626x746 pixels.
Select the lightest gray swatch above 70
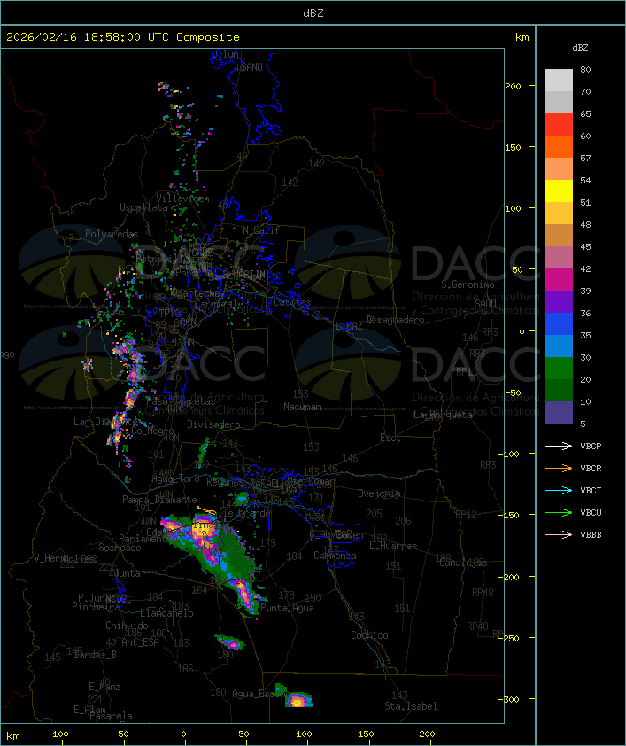pyautogui.click(x=559, y=80)
